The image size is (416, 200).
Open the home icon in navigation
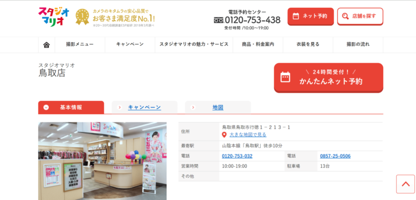47,45
